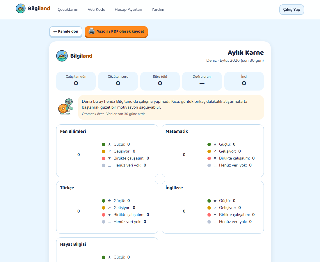Click the star icon in Matematik card
The height and width of the screenshot is (262, 320).
pos(215,144)
